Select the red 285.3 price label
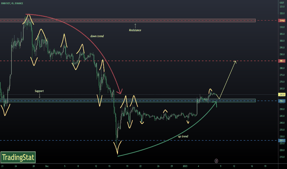287x169 pixels. click(282, 61)
